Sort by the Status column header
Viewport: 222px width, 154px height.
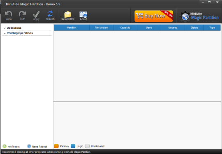coord(194,28)
